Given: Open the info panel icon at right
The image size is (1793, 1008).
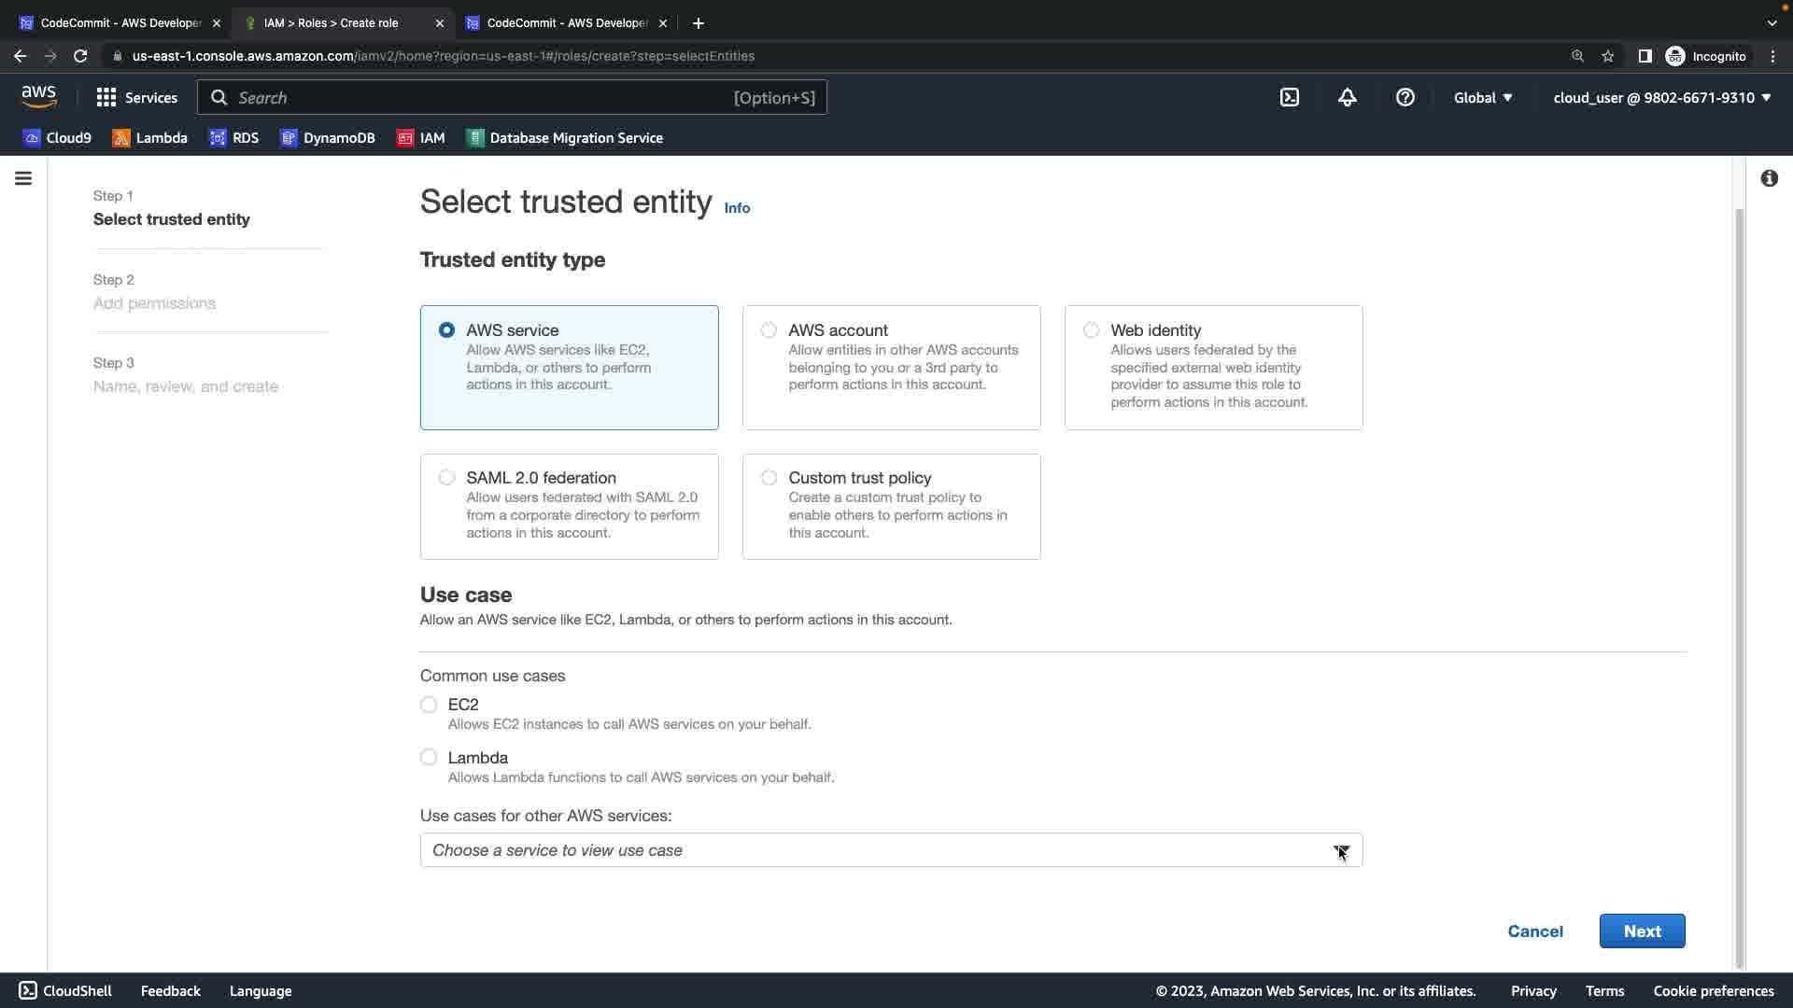Looking at the screenshot, I should [1769, 178].
